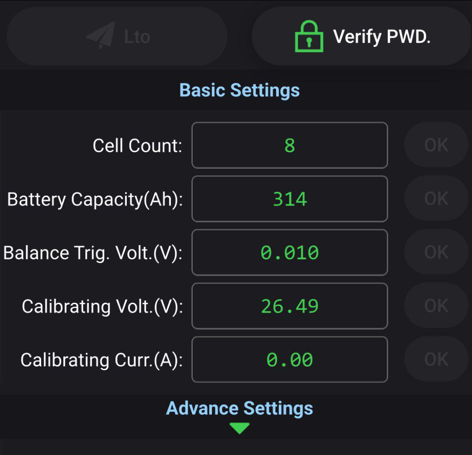Edit the Calibrating Volt. value field
The image size is (472, 455).
pos(289,306)
